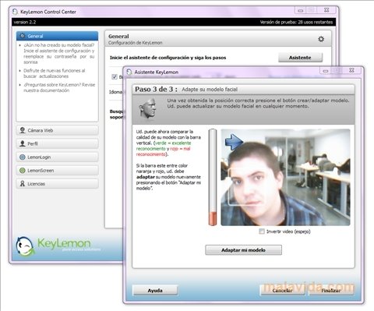Screen dimensions: 374x311
Task: Open Ayuda in the wizard
Action: [155, 290]
